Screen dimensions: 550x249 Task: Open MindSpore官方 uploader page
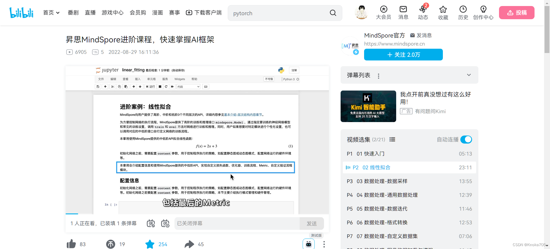coord(384,35)
